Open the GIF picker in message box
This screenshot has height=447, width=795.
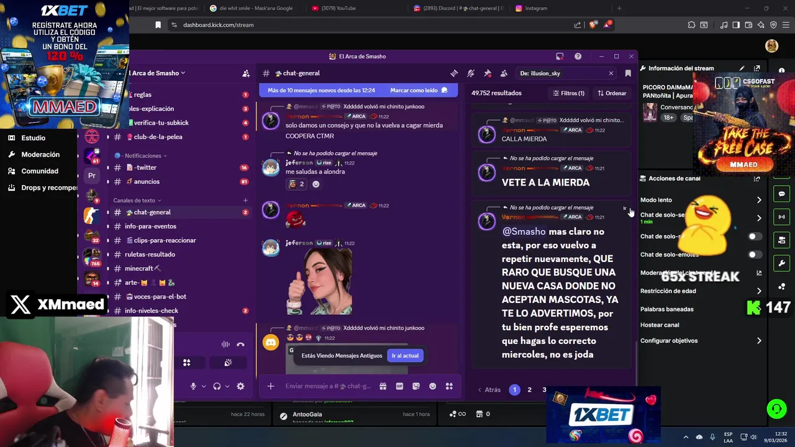point(399,386)
